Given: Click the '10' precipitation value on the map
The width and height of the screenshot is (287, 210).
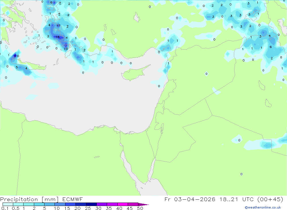Looking at the screenshot, I should coord(66,49).
